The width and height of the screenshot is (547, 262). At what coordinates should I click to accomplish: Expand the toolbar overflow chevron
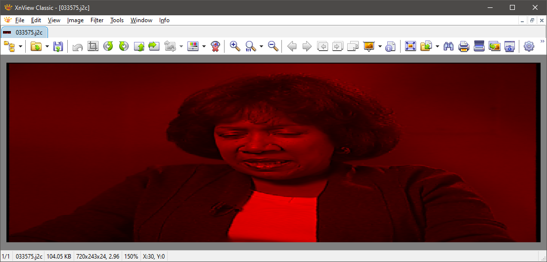pos(543,41)
